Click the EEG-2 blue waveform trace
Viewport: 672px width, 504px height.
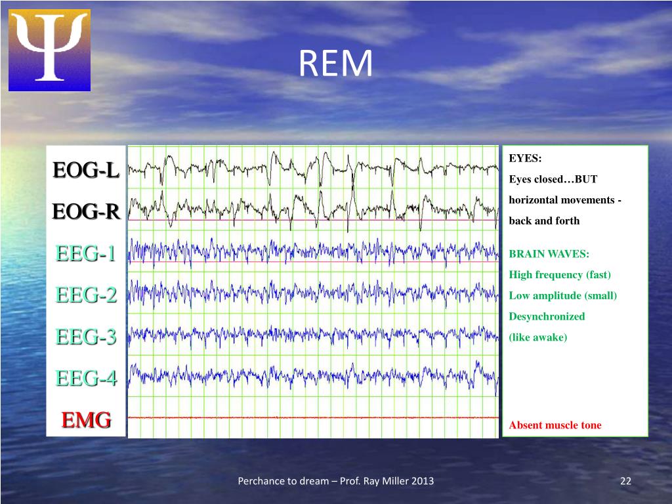tap(313, 293)
